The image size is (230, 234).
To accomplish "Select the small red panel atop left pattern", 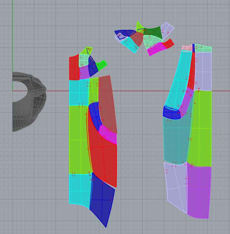I will (x=74, y=68).
